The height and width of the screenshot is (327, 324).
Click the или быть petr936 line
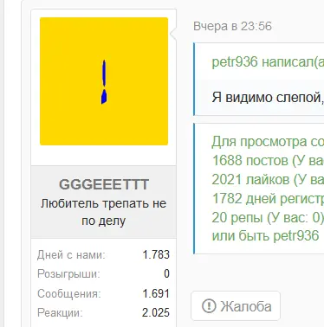pyautogui.click(x=265, y=236)
